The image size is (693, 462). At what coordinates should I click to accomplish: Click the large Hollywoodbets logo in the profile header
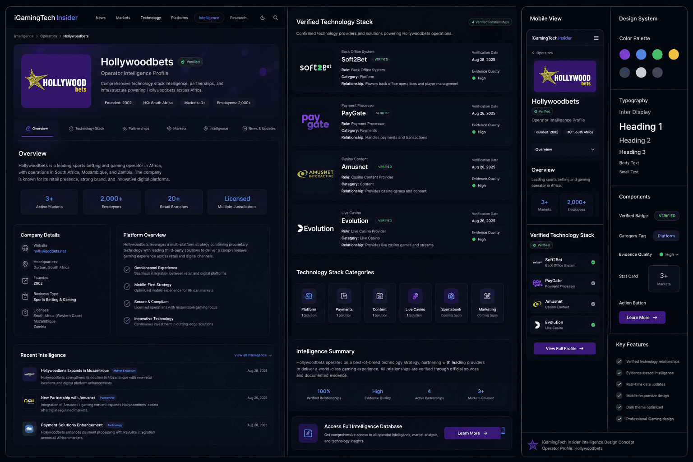[56, 81]
